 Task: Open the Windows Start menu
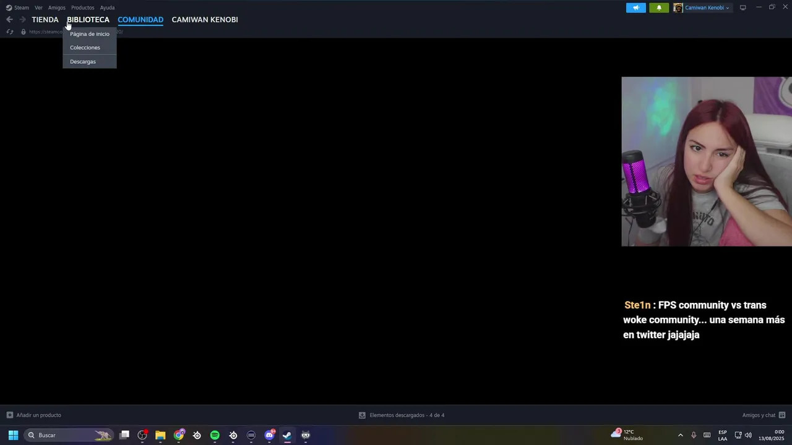coord(13,435)
